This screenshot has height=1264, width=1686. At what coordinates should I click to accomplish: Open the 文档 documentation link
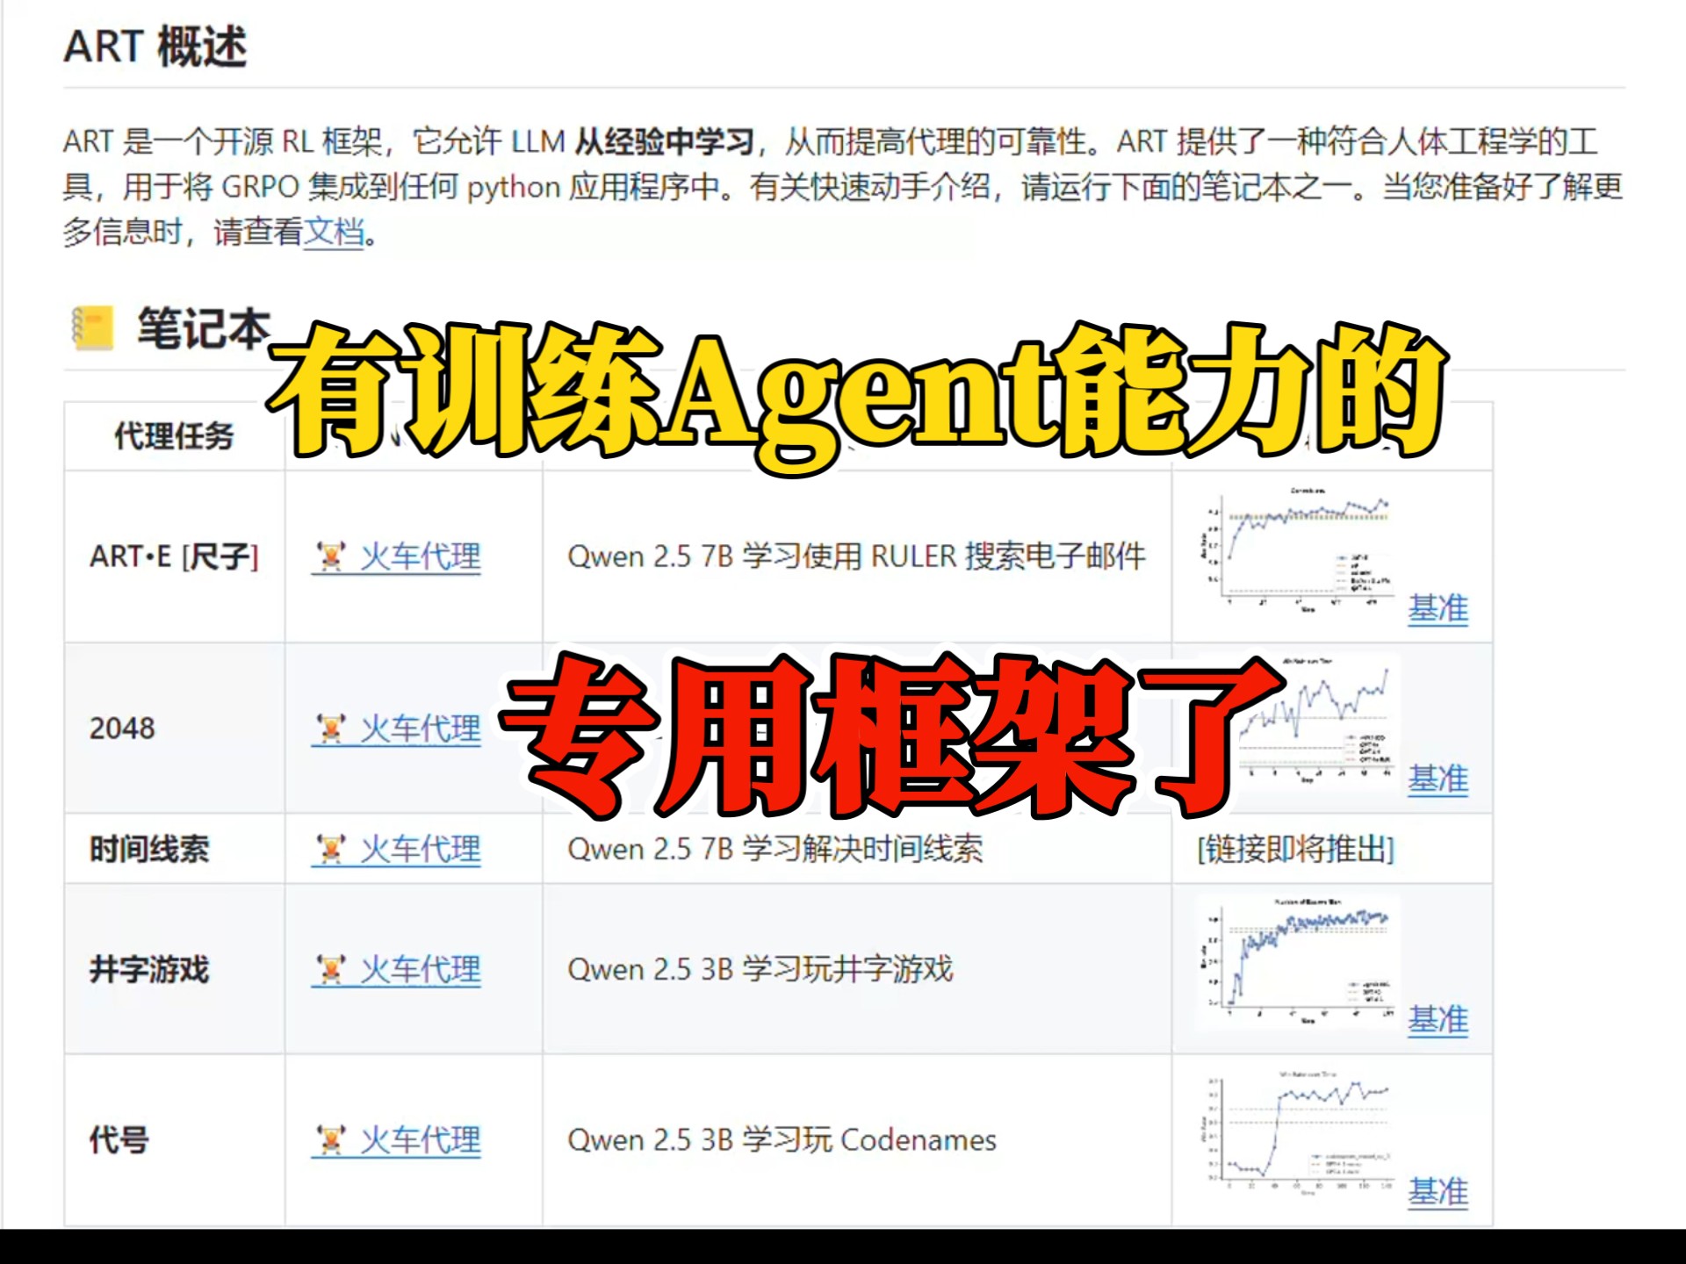(x=334, y=233)
